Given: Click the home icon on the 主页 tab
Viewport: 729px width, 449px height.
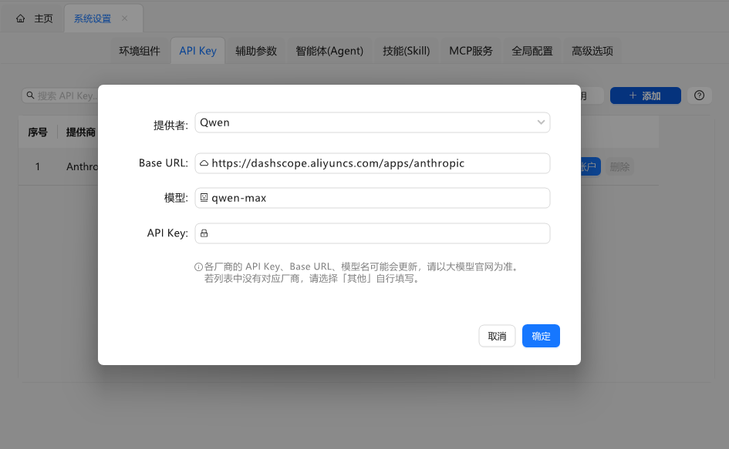Looking at the screenshot, I should (21, 18).
